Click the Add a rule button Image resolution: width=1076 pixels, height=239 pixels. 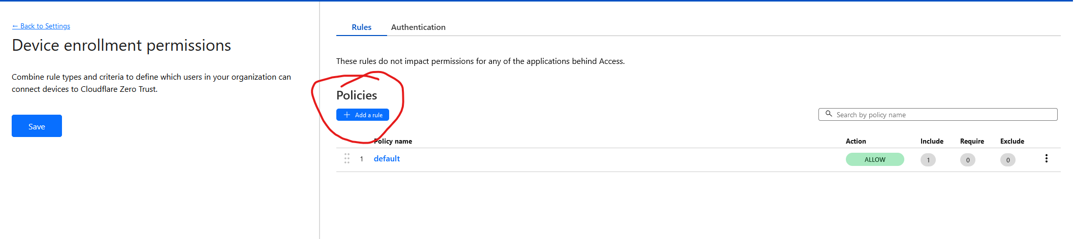pos(363,115)
